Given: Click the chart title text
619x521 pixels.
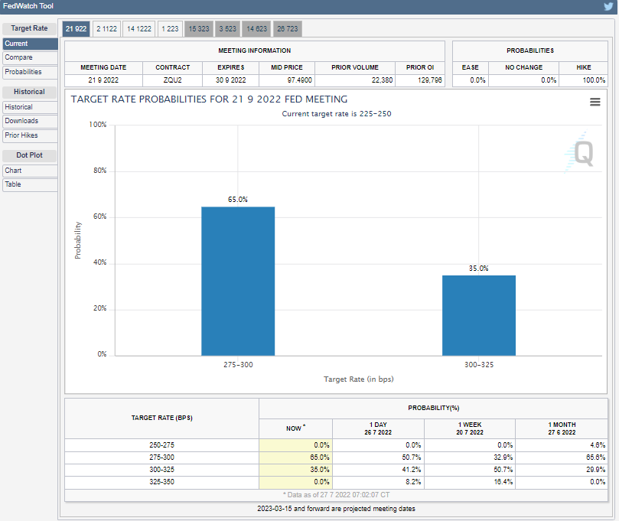Looking at the screenshot, I should [209, 99].
